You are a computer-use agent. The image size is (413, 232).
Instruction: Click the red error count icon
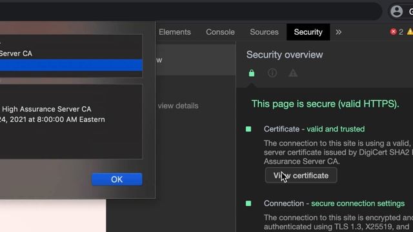(393, 32)
